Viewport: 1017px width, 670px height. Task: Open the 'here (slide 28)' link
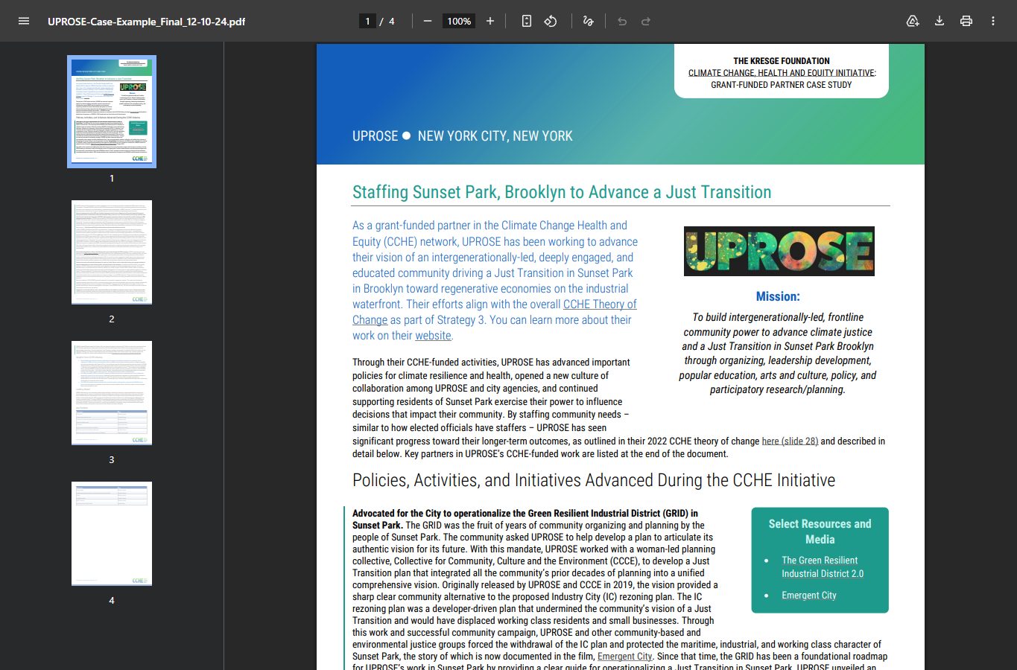pos(790,441)
